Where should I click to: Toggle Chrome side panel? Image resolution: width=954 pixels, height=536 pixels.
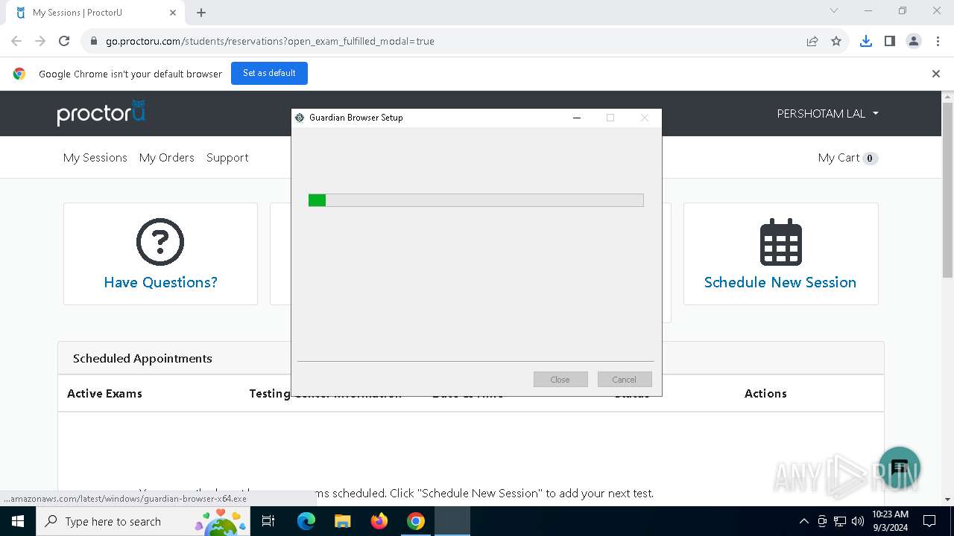(x=890, y=41)
